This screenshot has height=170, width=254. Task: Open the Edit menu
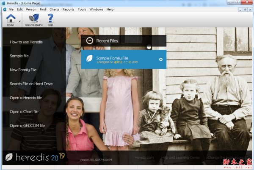click(x=20, y=9)
